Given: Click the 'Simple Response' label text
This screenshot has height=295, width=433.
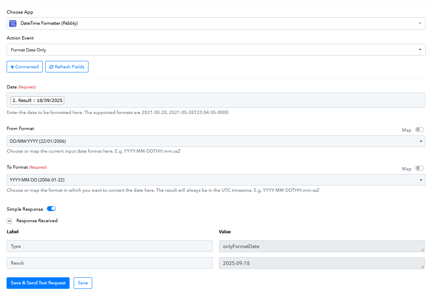Looking at the screenshot, I should [x=25, y=209].
